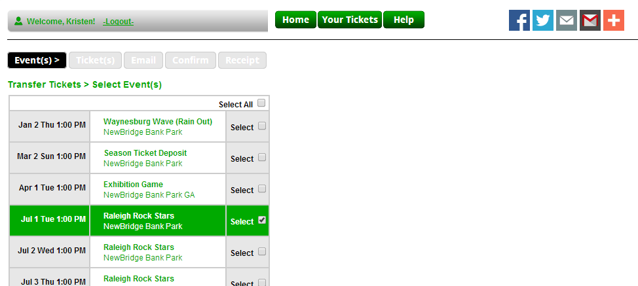The width and height of the screenshot is (638, 286).
Task: Open more sharing options plus icon
Action: point(614,20)
